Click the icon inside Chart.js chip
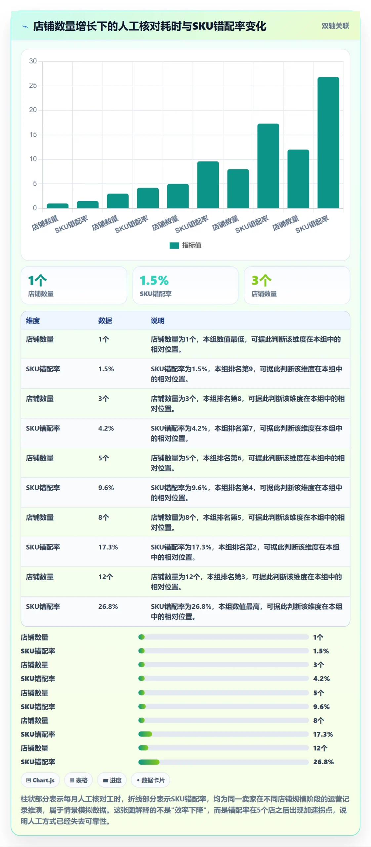This screenshot has width=371, height=847. coord(28,780)
